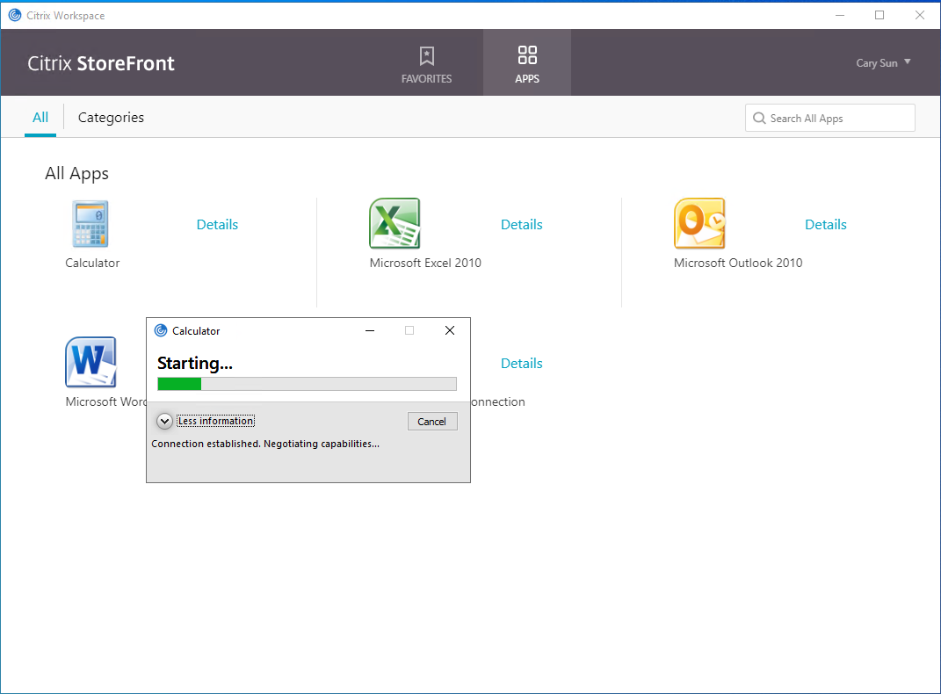Click the search magnifier icon
Viewport: 941px width, 694px height.
[x=759, y=119]
